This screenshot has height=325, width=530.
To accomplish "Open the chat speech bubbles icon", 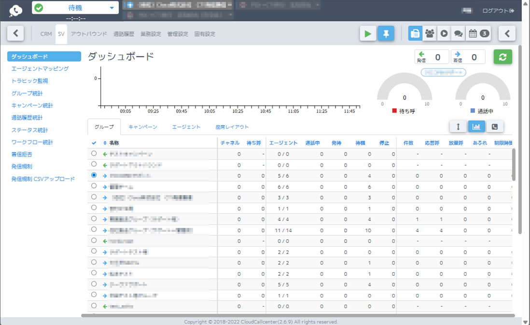I will tap(458, 34).
